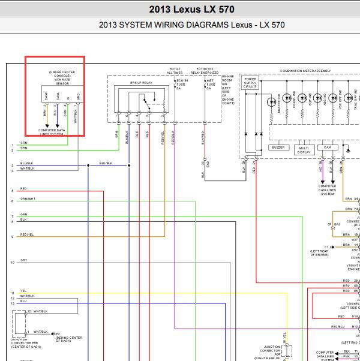Click the 'JUNCTION CONNECTOR A34' label
This screenshot has width=360, height=361.
270,350
